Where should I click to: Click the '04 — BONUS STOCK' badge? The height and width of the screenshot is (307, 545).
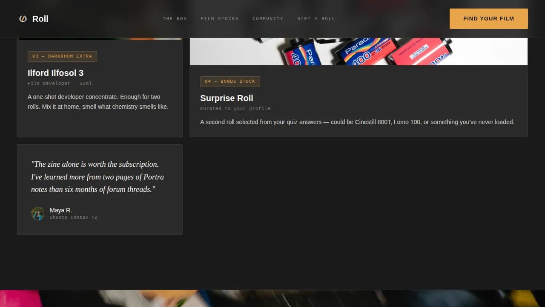pos(230,81)
